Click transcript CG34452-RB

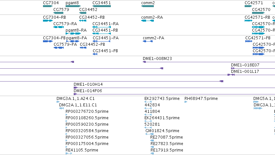[x=92, y=17]
